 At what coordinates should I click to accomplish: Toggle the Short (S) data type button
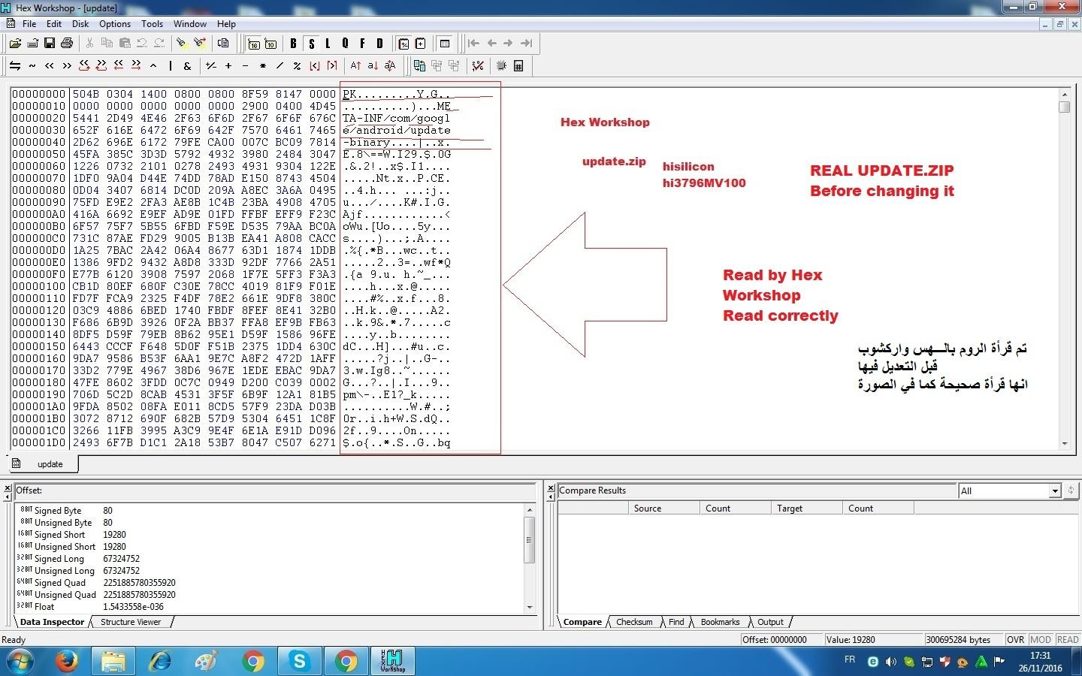click(311, 44)
